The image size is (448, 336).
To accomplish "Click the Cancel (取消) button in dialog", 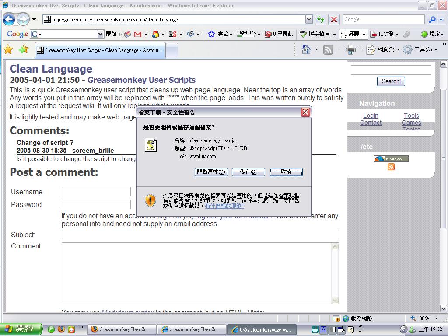I will [x=286, y=172].
